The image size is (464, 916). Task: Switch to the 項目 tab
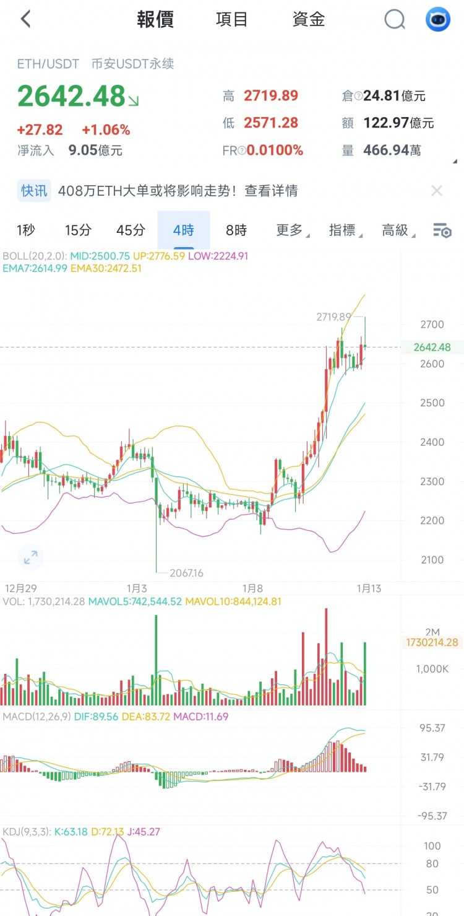231,19
